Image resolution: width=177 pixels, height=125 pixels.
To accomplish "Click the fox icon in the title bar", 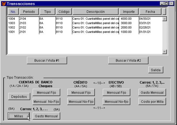I will pos(4,3).
